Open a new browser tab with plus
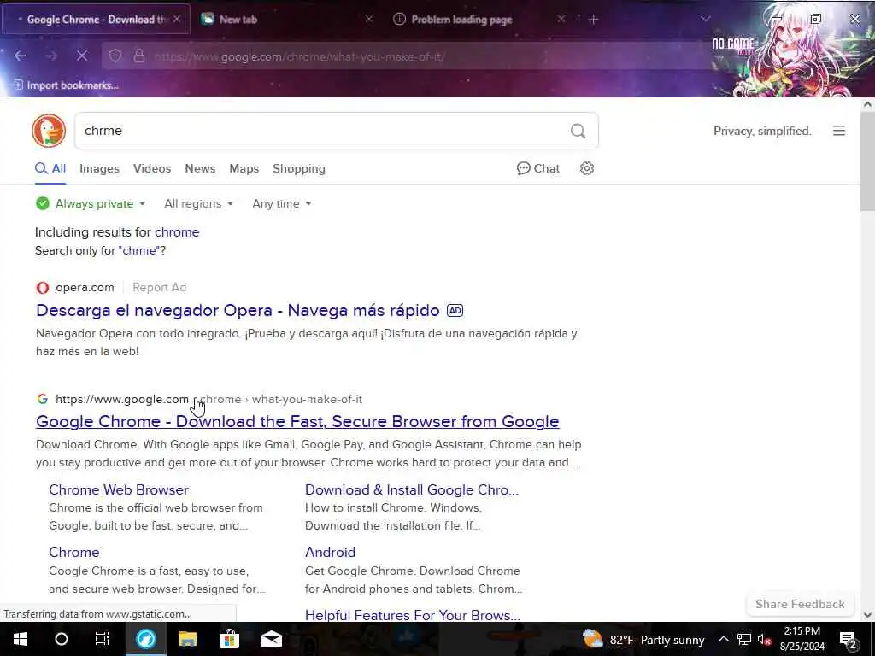The image size is (875, 656). [593, 20]
